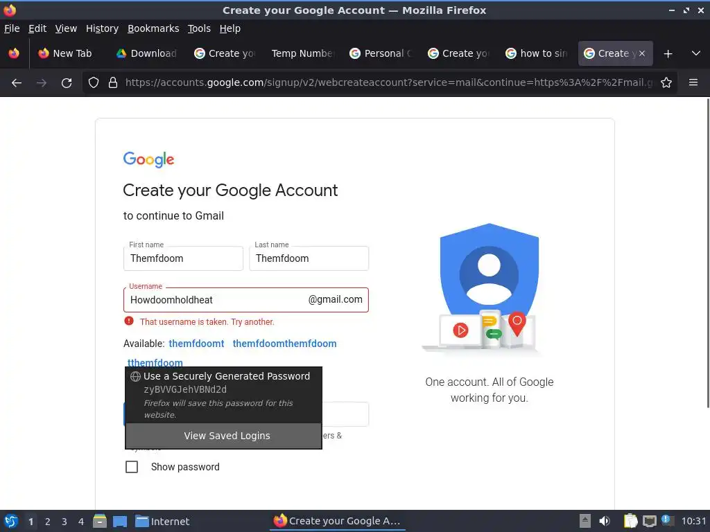Switch to workspace 2 in taskbar
The image size is (710, 532).
point(48,522)
